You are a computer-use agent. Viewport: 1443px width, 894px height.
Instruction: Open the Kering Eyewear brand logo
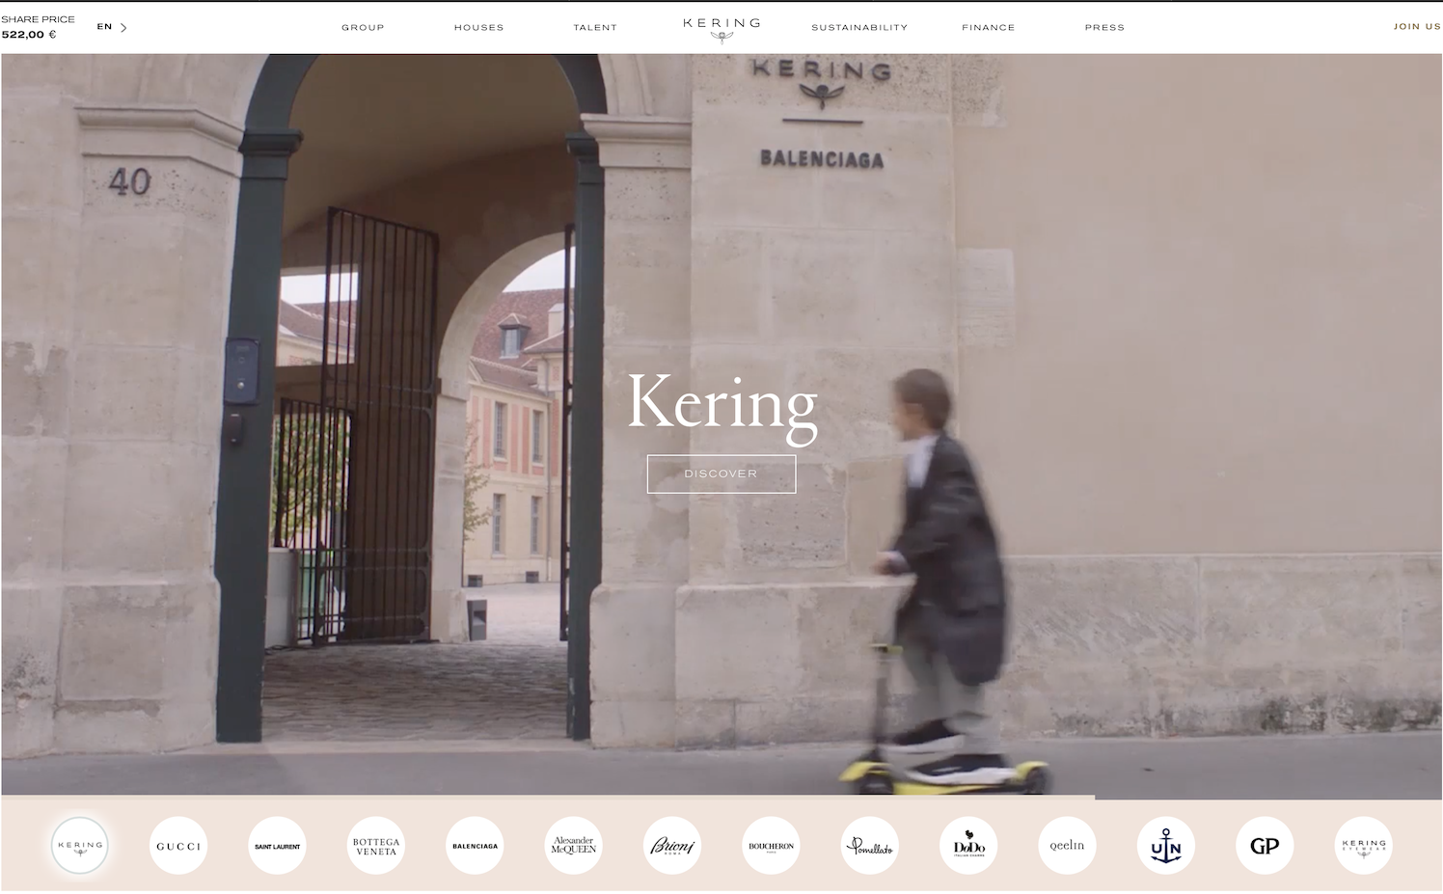coord(1363,846)
